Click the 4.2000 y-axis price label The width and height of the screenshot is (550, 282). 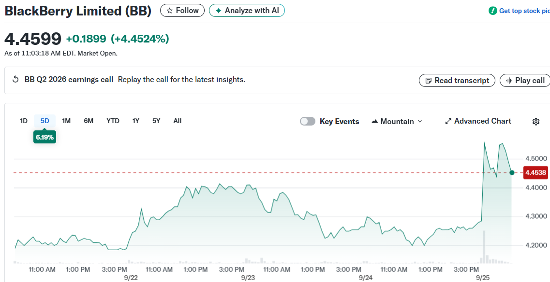(x=536, y=245)
